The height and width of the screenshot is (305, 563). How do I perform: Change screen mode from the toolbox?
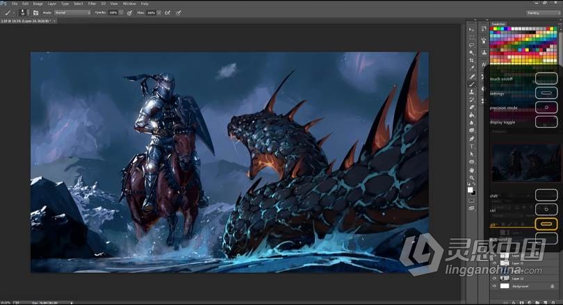471,208
